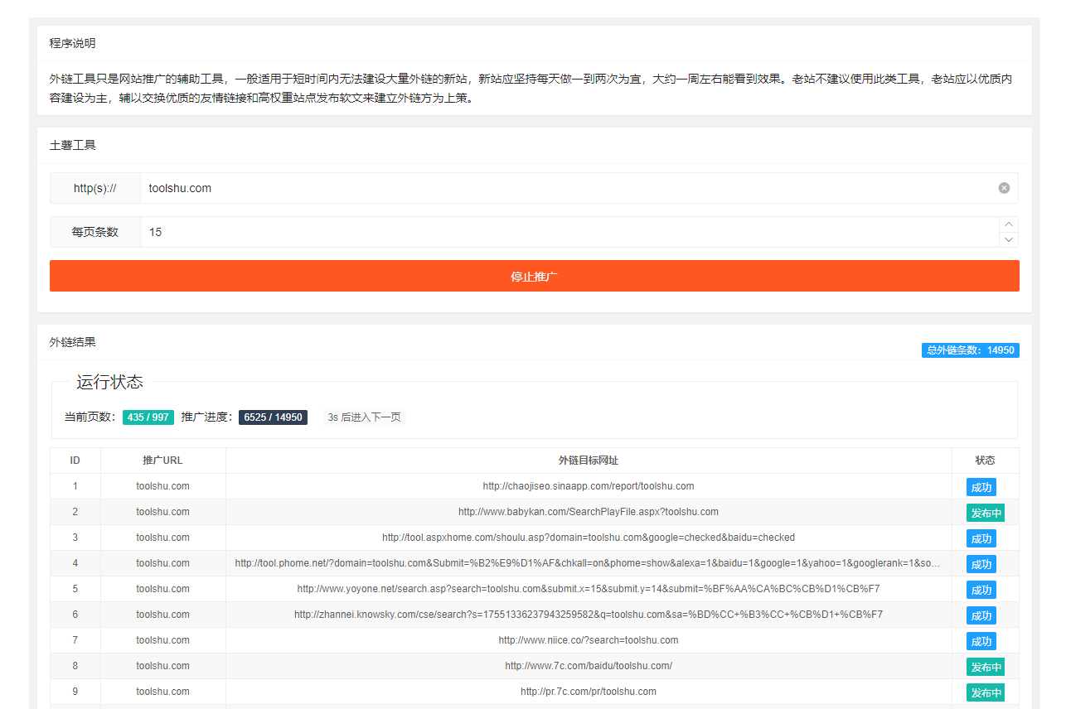Click the 外链目标网址 column header
This screenshot has height=709, width=1066.
[589, 461]
